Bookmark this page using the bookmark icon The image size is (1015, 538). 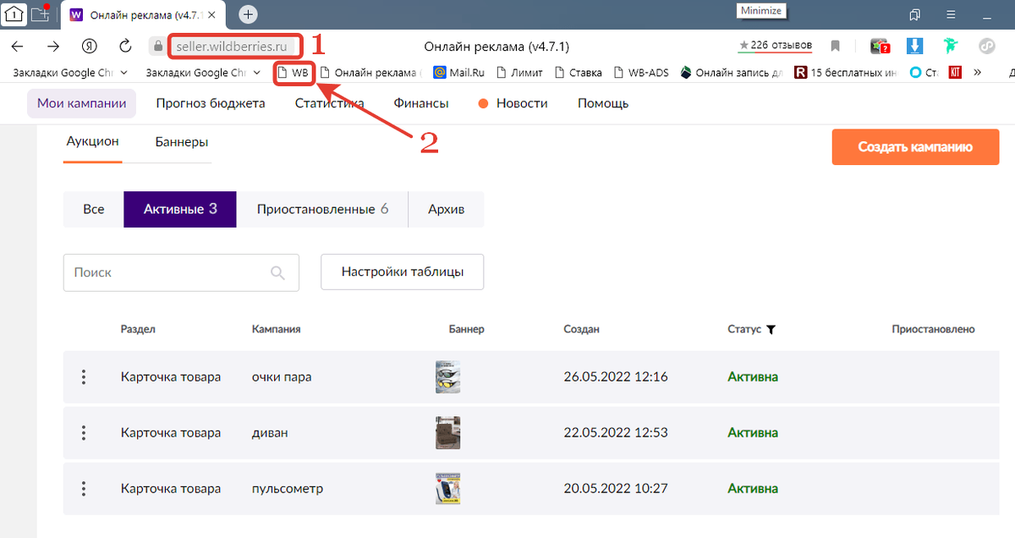coord(835,46)
